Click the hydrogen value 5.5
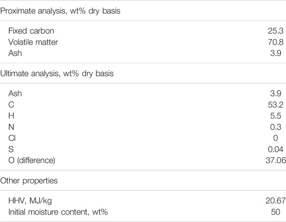This screenshot has height=222, width=286. coord(276,116)
